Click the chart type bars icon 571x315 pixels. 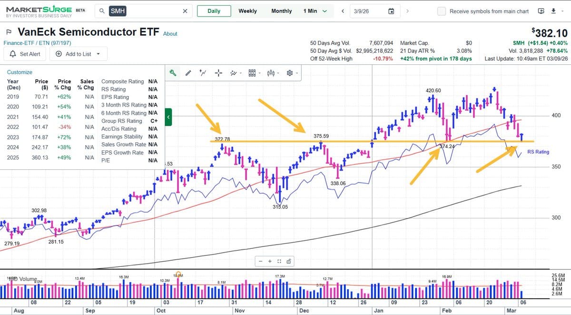[251, 72]
